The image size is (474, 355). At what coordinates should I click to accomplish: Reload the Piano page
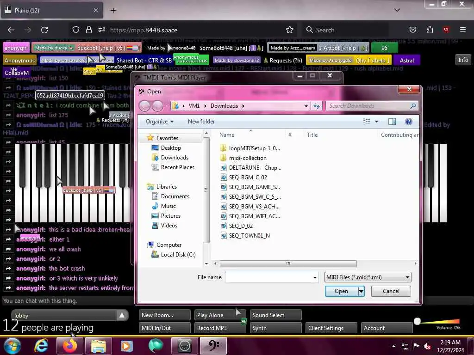tap(44, 30)
